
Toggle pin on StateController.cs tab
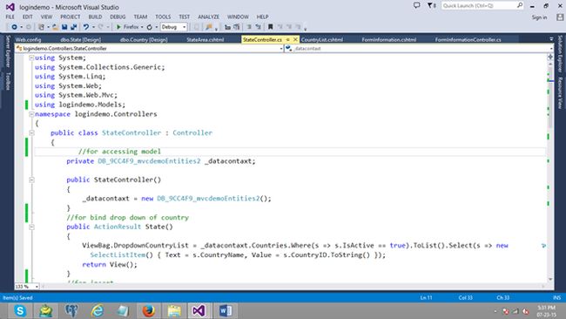(x=287, y=40)
